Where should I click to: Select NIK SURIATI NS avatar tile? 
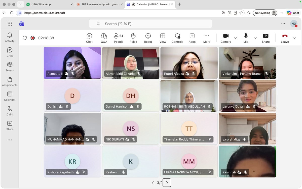click(x=131, y=129)
